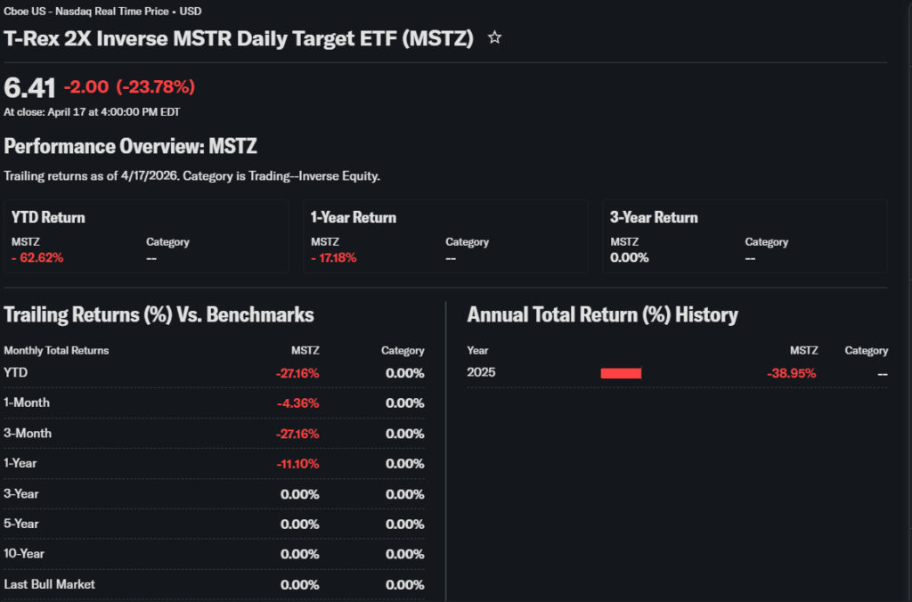Select the YTD Return card
The height and width of the screenshot is (602, 912).
(x=146, y=235)
